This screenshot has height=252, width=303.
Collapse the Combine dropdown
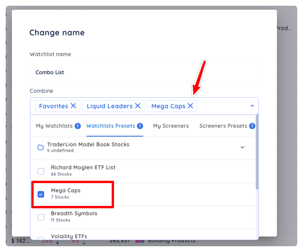click(252, 106)
